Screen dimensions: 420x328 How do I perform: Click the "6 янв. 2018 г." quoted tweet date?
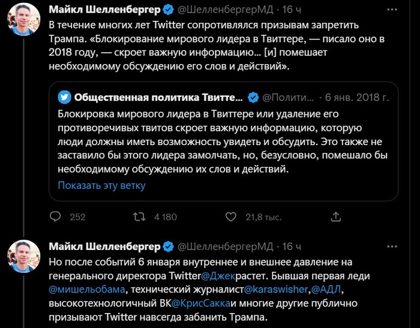click(358, 97)
